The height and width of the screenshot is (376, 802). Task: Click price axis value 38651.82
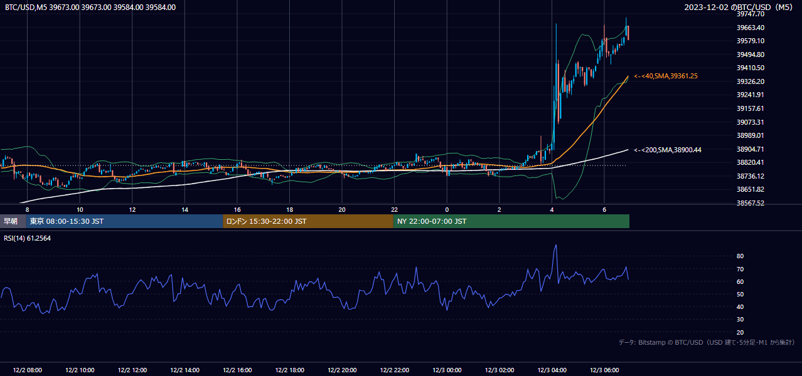(x=750, y=189)
